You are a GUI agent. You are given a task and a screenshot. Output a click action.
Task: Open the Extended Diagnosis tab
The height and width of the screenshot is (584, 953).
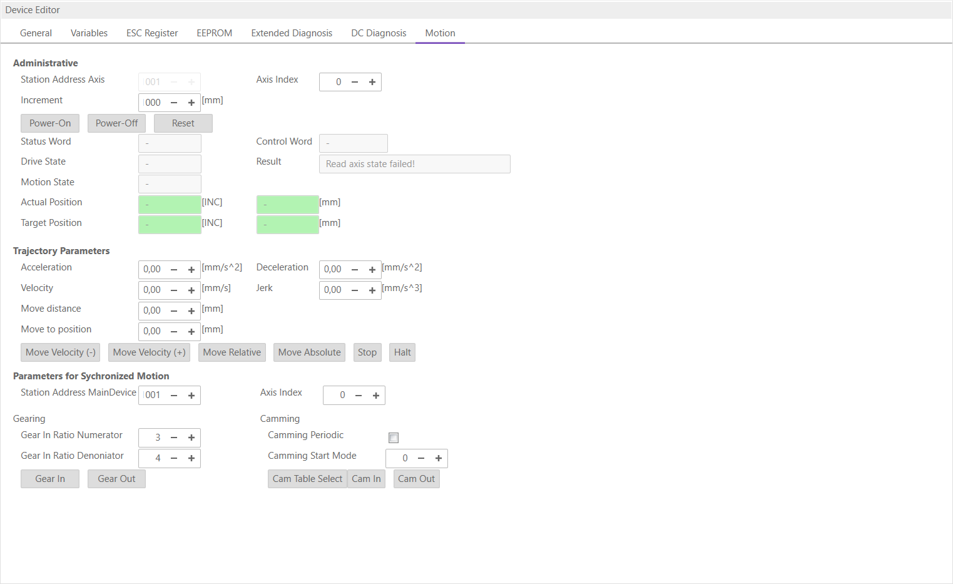pos(292,33)
